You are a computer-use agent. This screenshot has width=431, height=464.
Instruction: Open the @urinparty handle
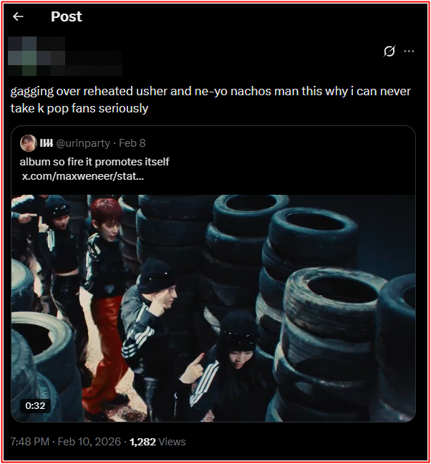click(x=83, y=143)
